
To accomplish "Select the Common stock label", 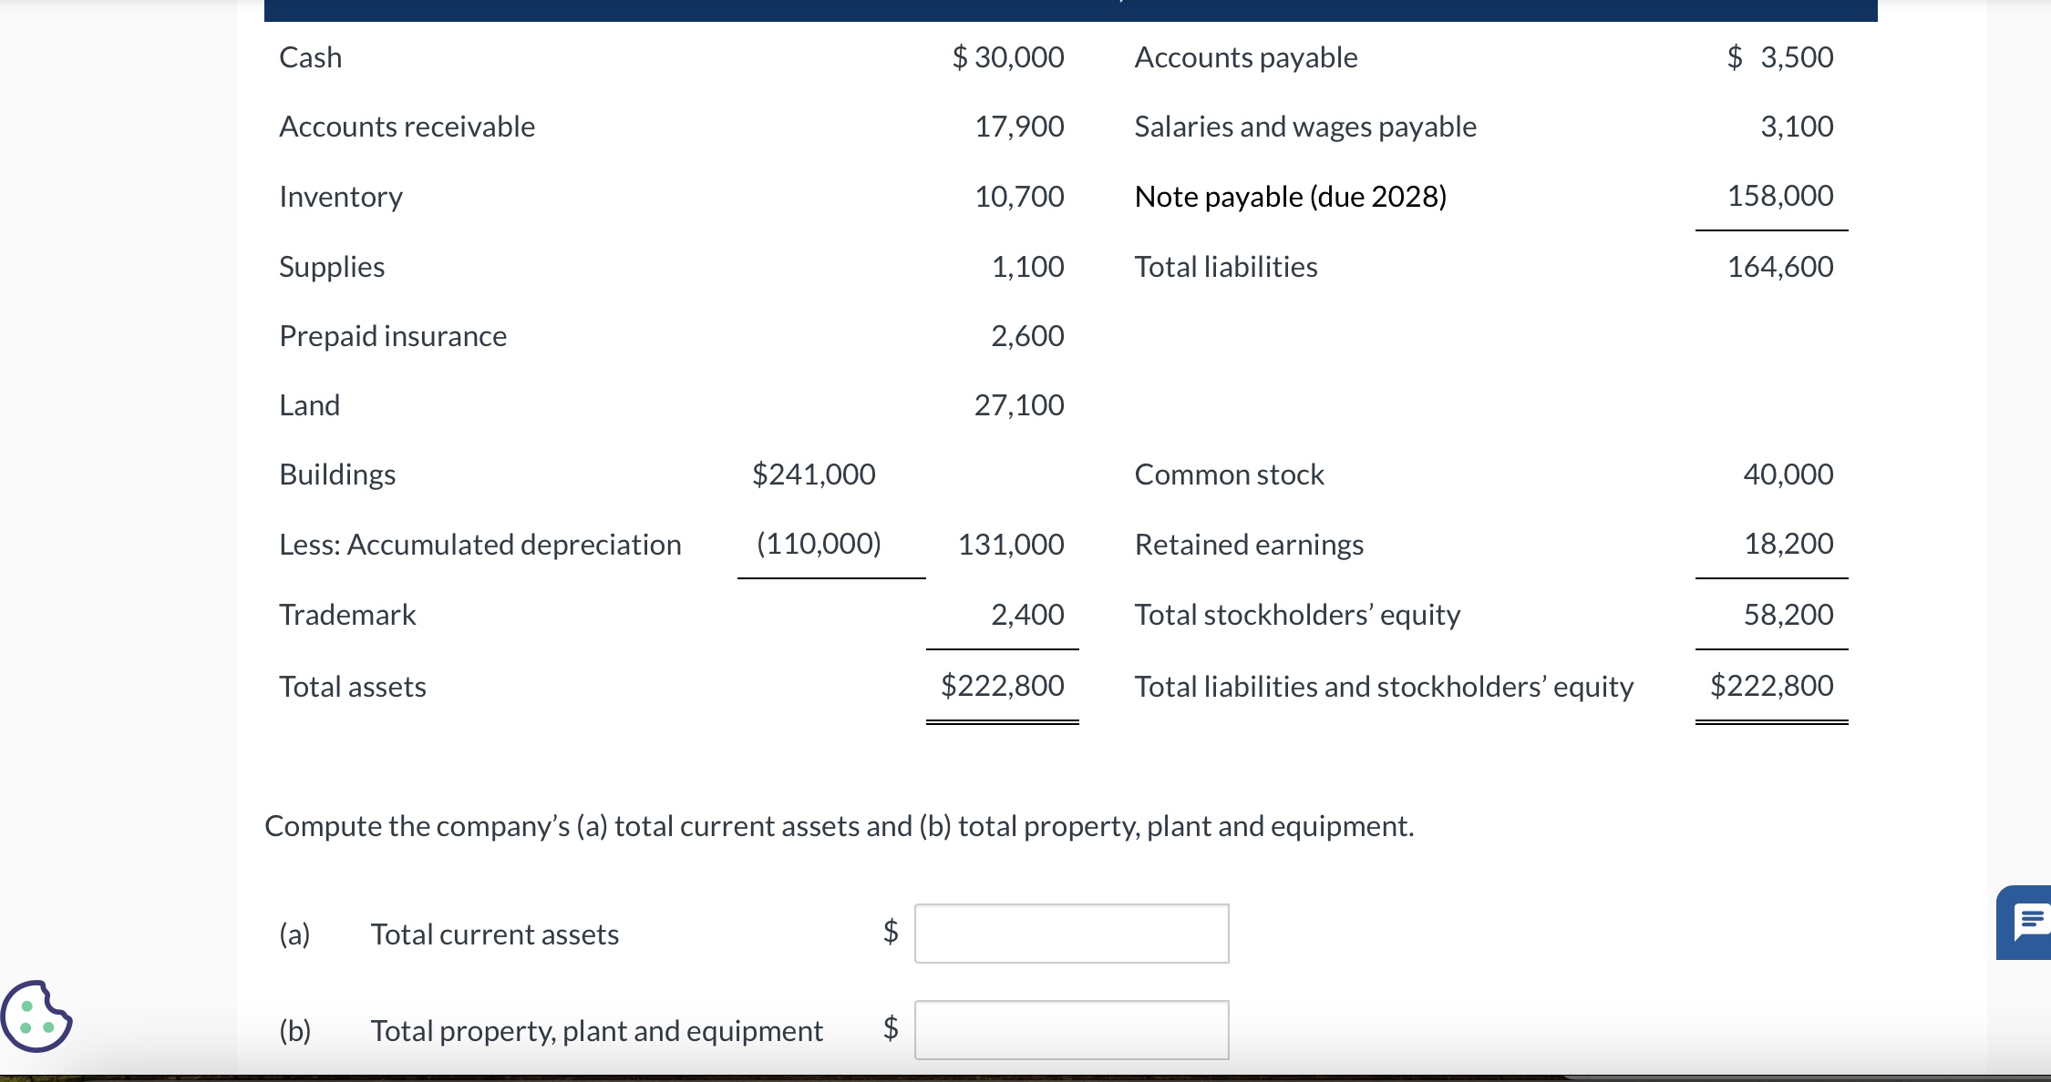I will [x=1229, y=474].
